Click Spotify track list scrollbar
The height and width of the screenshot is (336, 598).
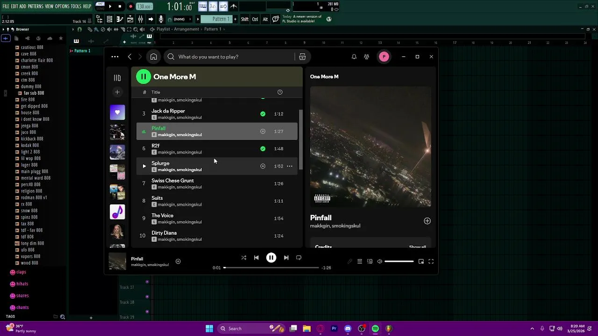coord(300,140)
